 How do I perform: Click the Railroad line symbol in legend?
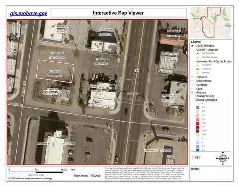click(x=193, y=93)
